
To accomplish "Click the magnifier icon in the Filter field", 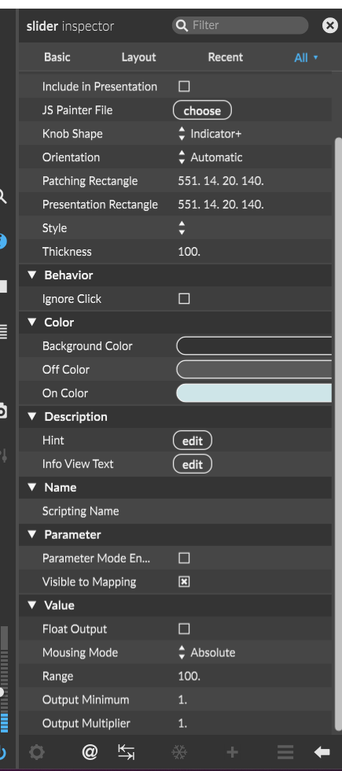I will 182,25.
